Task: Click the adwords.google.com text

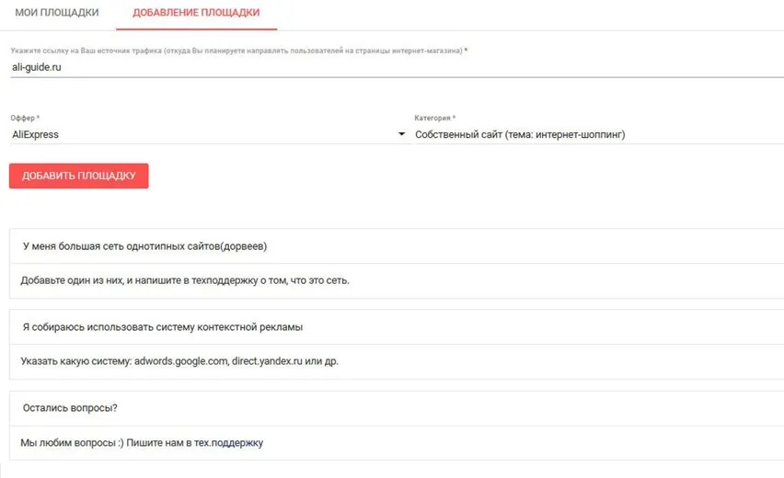Action: pos(181,361)
